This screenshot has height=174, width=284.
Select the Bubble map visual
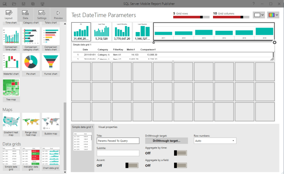(x=51, y=125)
